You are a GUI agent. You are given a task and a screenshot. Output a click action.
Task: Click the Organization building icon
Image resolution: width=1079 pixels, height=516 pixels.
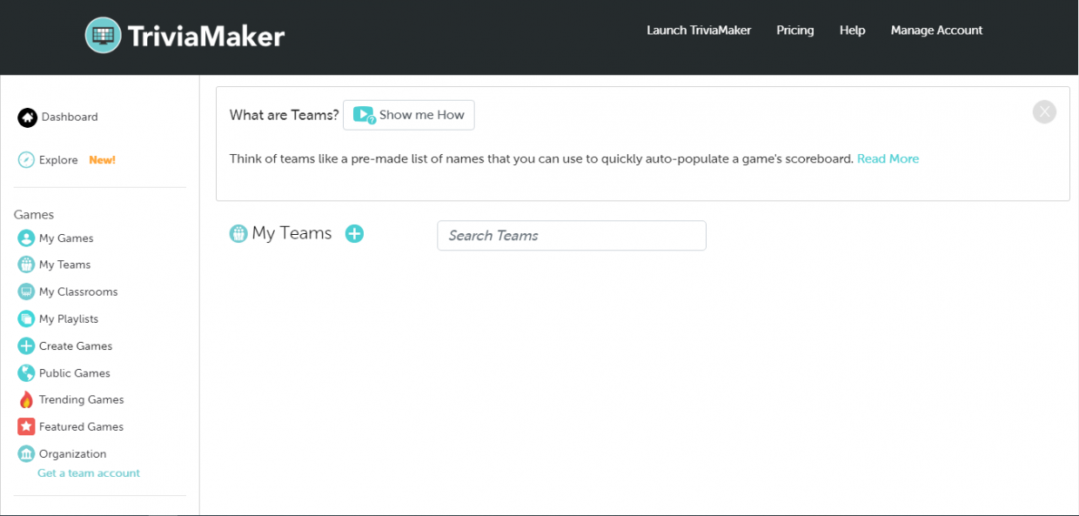click(26, 454)
